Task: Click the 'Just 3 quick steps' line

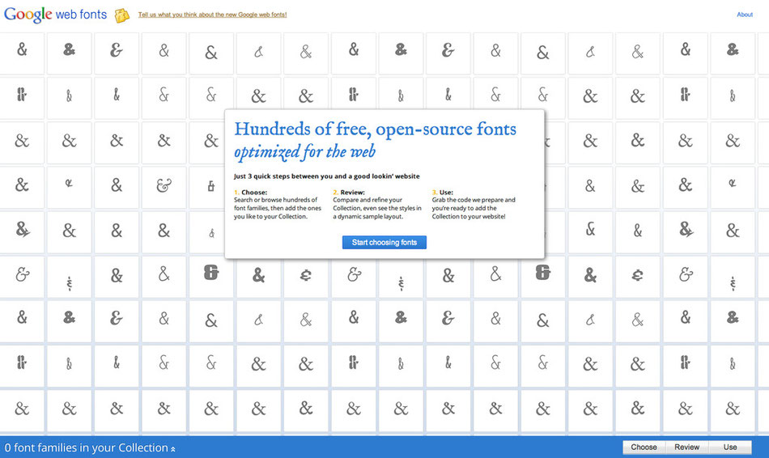Action: (327, 176)
